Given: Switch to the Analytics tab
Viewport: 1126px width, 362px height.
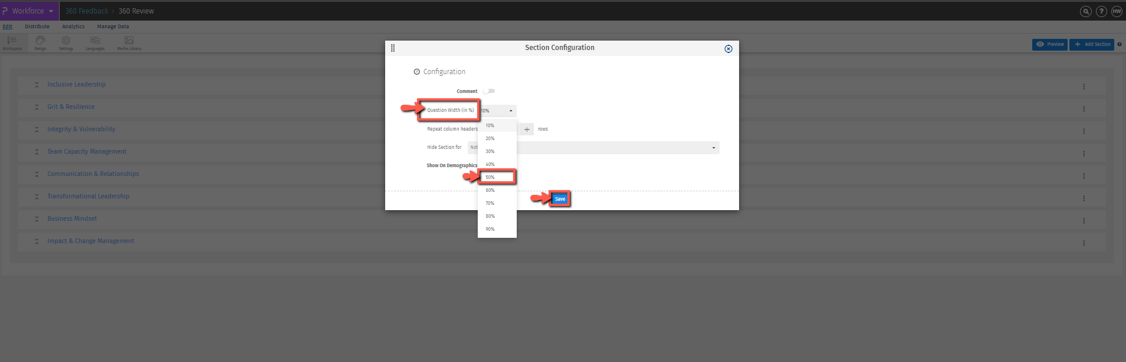Looking at the screenshot, I should click(x=73, y=26).
